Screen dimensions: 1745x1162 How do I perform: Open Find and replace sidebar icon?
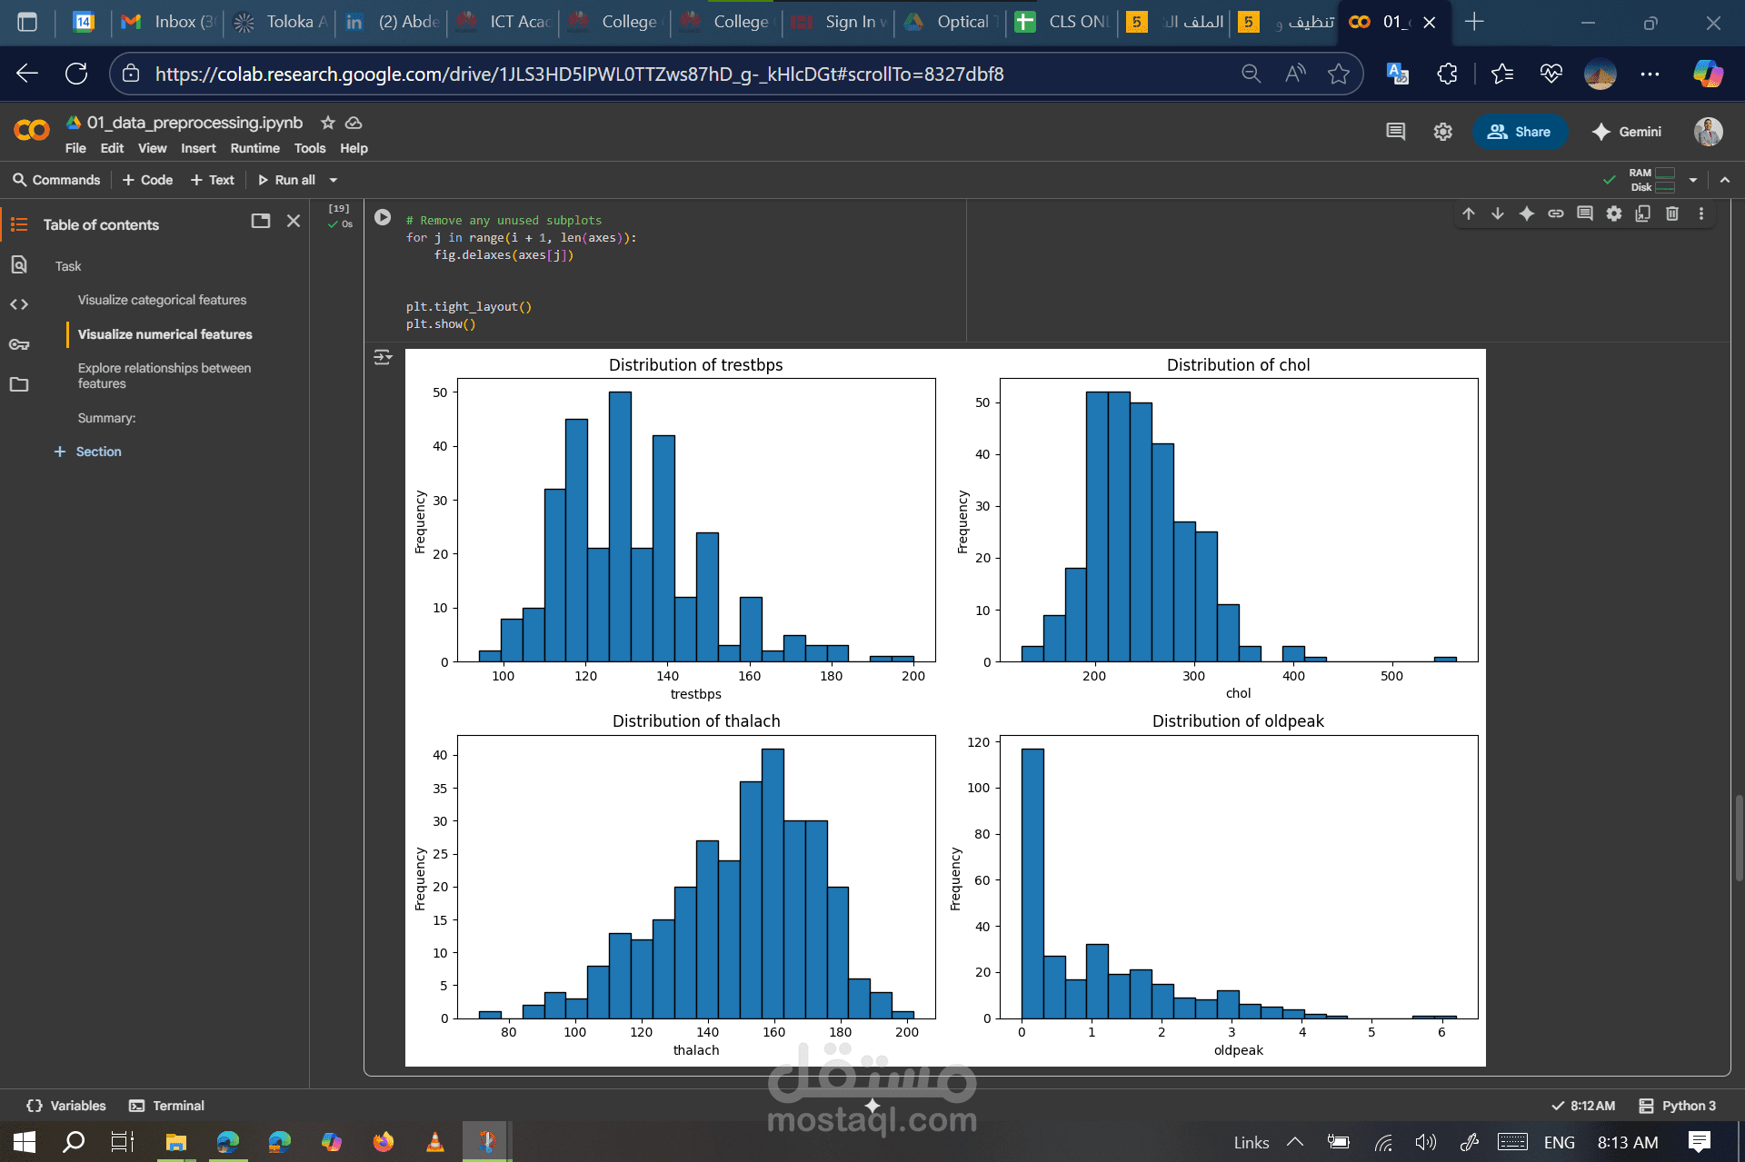coord(19,264)
